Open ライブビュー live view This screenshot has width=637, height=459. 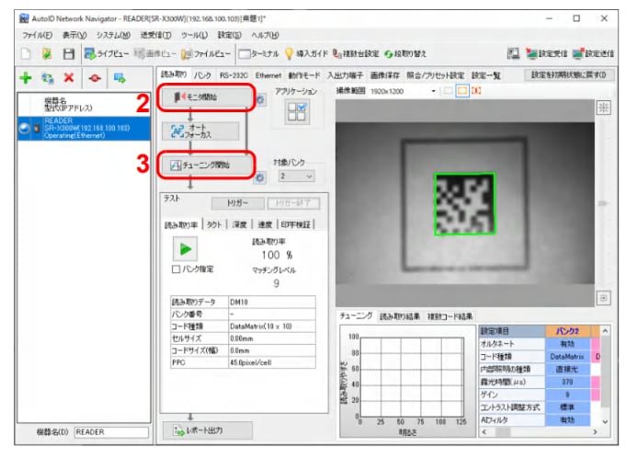[x=107, y=53]
